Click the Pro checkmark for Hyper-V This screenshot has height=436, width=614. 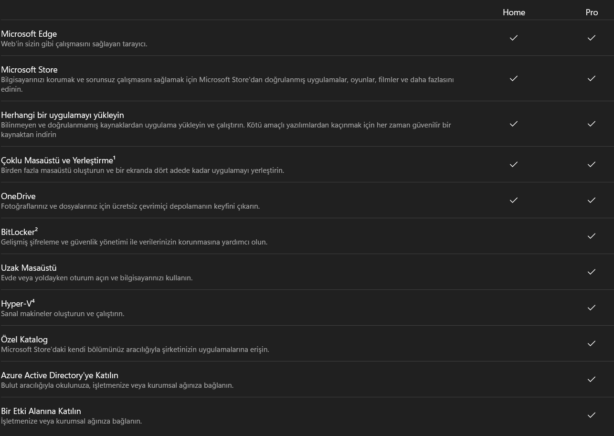(592, 308)
